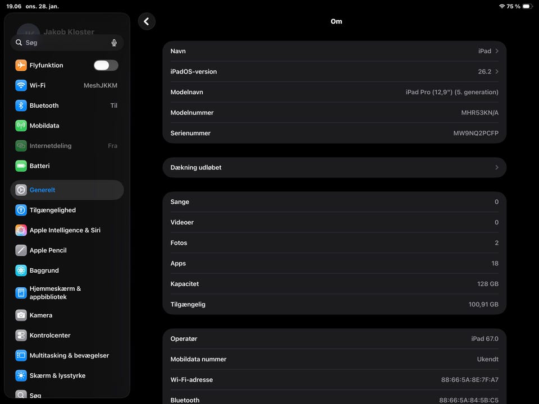The height and width of the screenshot is (404, 539).
Task: Tap the Mobildata antenna icon
Action: click(x=21, y=126)
